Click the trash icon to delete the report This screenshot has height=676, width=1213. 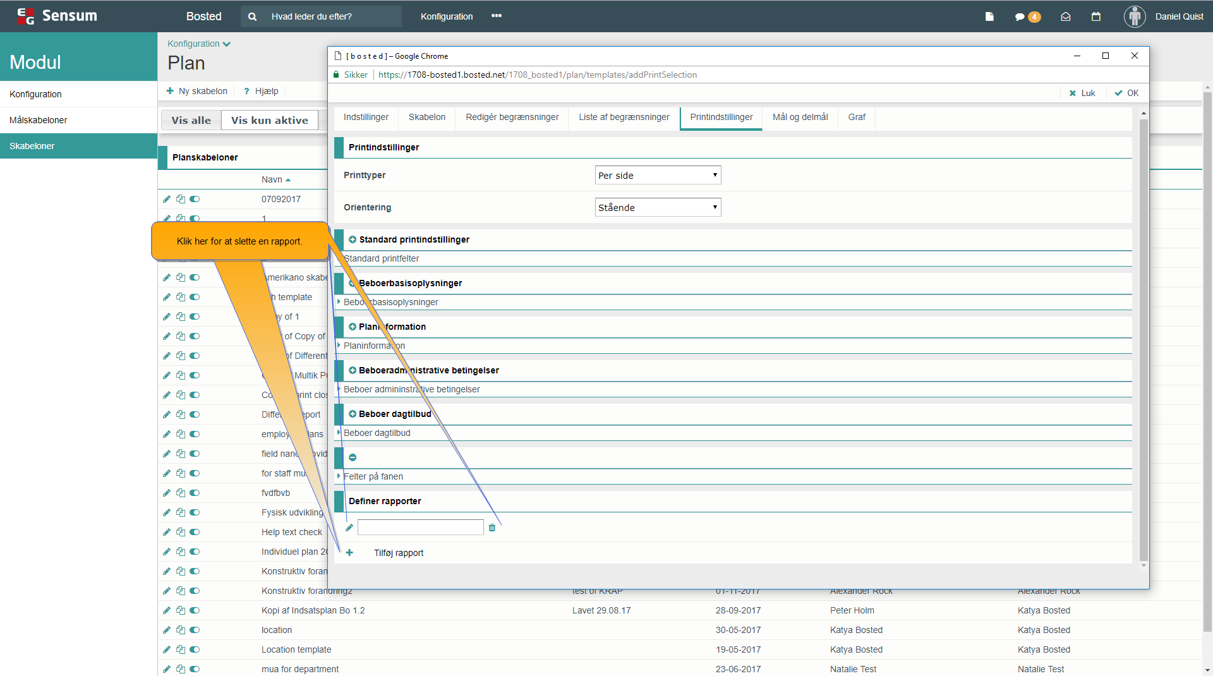click(x=492, y=528)
